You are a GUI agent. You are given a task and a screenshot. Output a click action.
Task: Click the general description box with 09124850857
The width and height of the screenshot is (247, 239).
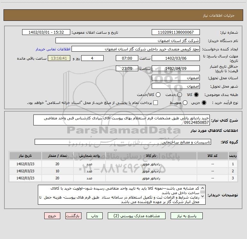click(x=122, y=120)
